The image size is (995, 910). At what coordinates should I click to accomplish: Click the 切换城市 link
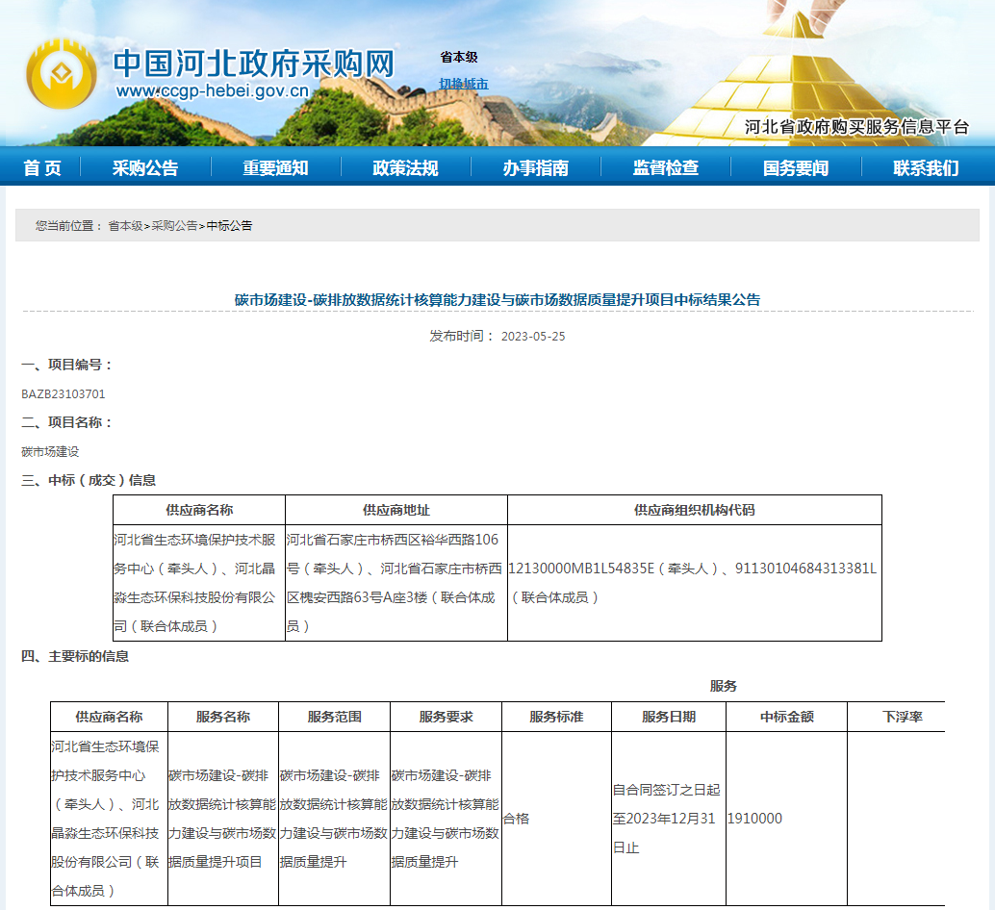(x=464, y=84)
